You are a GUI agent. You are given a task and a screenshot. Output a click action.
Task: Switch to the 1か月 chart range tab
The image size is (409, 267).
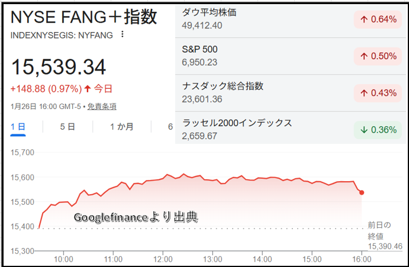[121, 127]
